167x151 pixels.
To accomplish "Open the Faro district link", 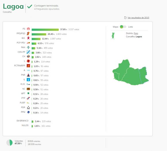I will click(x=136, y=33).
